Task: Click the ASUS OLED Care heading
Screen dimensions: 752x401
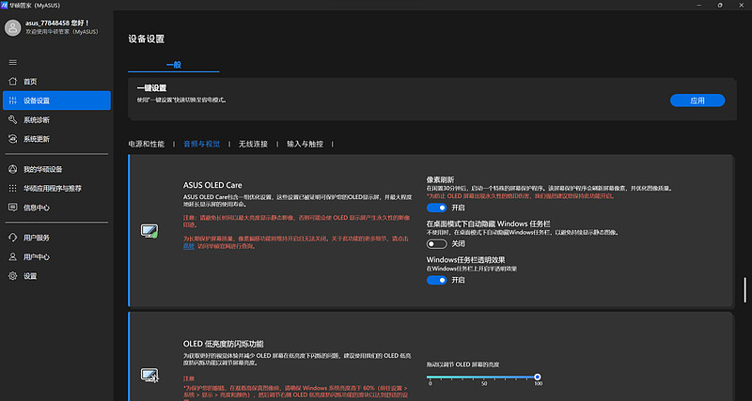Action: (212, 185)
